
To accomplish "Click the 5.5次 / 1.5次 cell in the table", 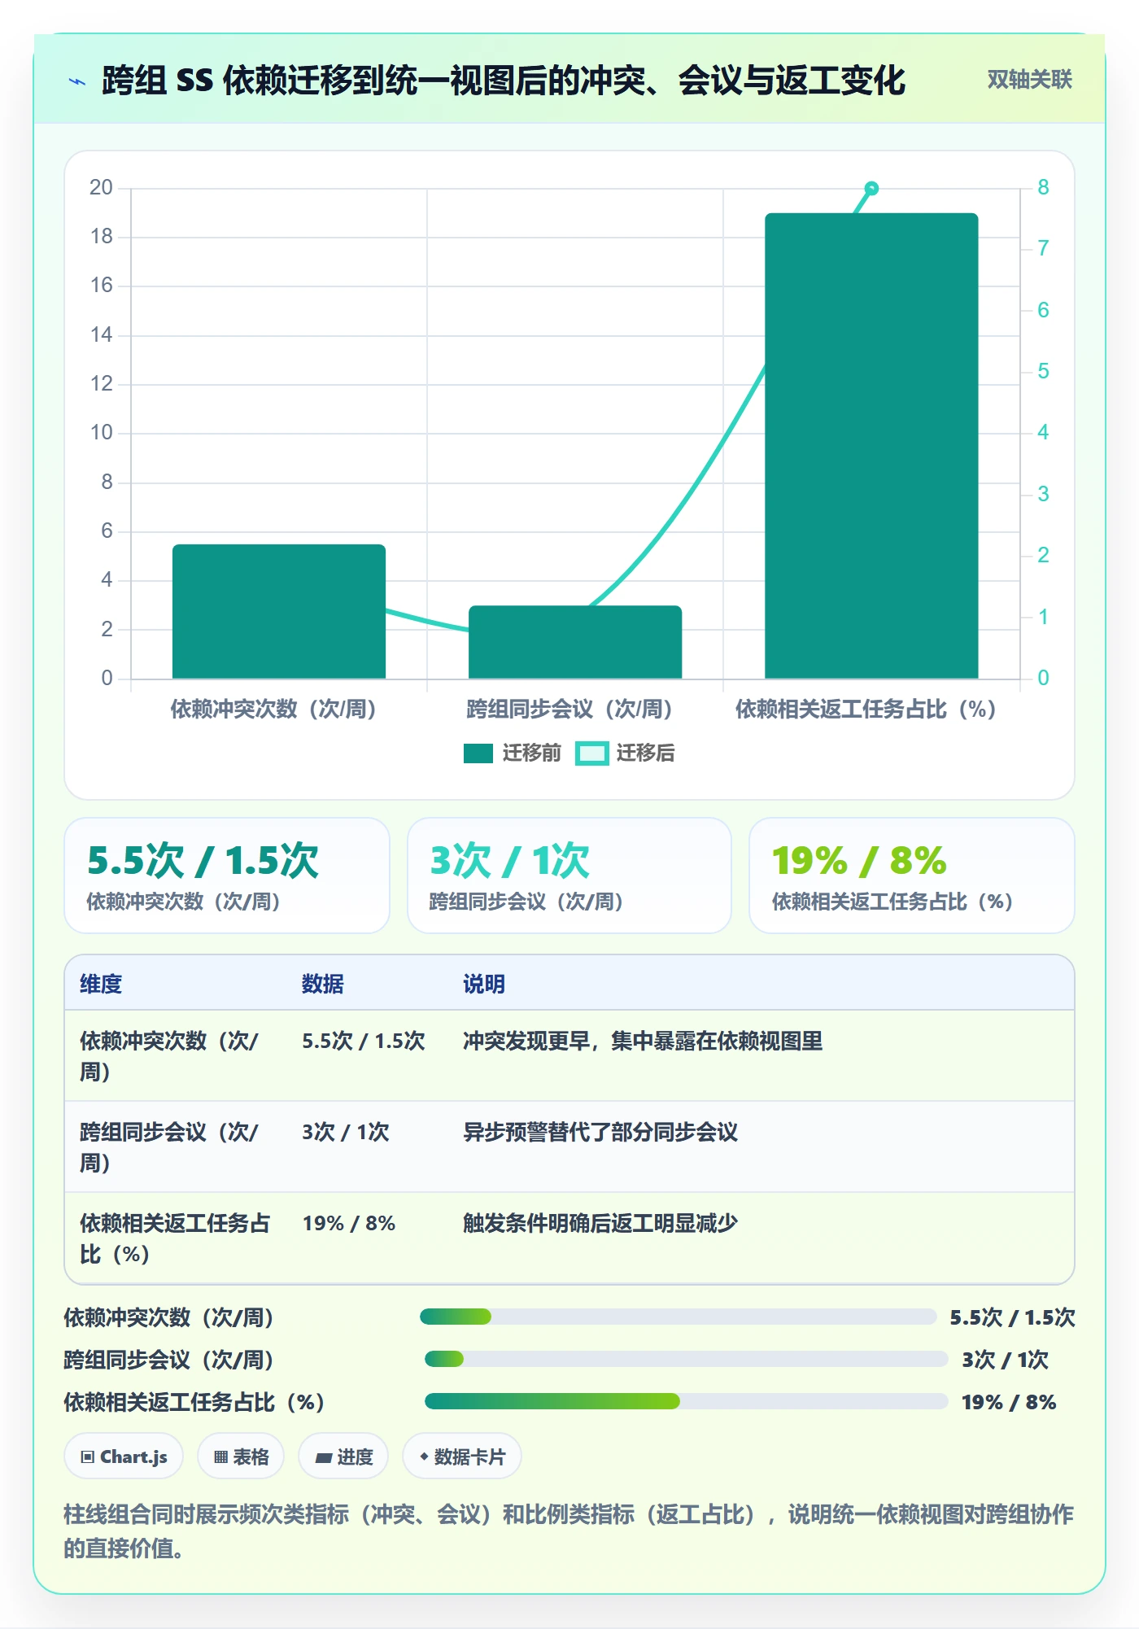I will point(364,1041).
